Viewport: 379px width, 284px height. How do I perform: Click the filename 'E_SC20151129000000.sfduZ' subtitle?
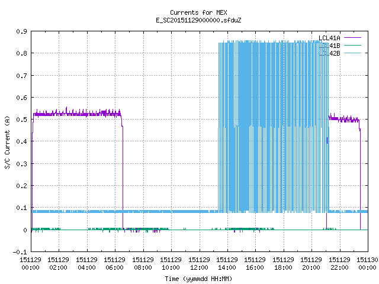tap(198, 20)
